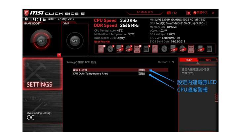
Task: Click the date 27 May, 2019
Action: pyautogui.click(x=66, y=19)
